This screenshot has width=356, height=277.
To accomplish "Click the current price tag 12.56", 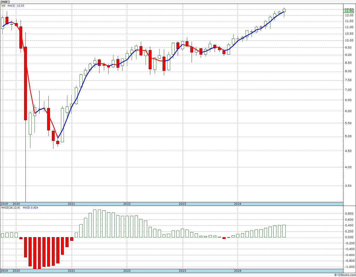I will click(349, 10).
